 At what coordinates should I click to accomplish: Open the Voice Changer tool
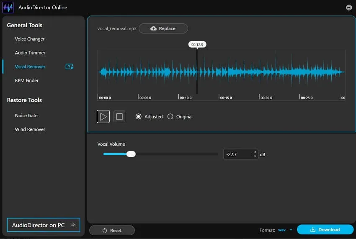30,39
